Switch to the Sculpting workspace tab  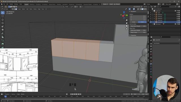(x=38, y=5)
